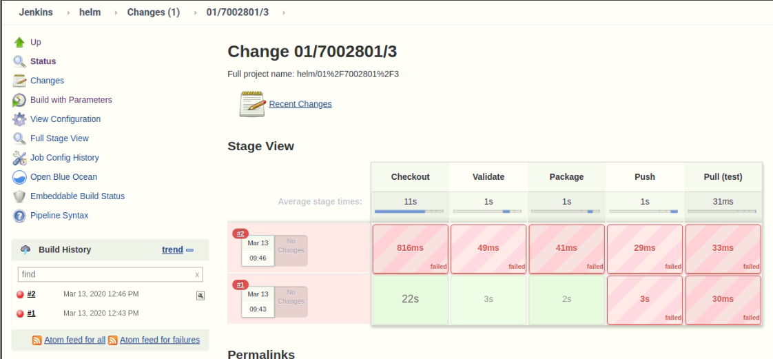Select failed Push cell showing 3s

tap(645, 300)
